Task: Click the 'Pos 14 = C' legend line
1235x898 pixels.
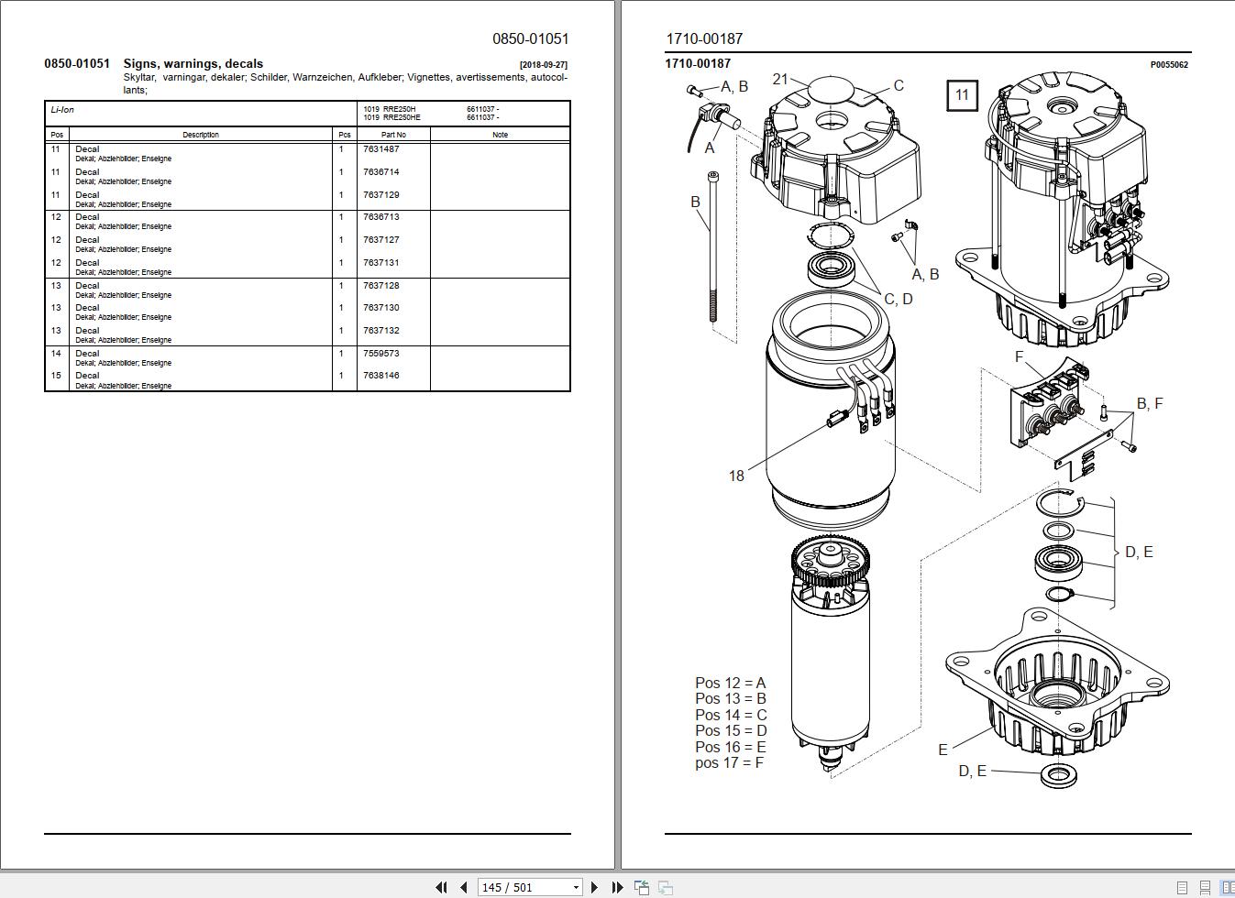Action: click(731, 716)
